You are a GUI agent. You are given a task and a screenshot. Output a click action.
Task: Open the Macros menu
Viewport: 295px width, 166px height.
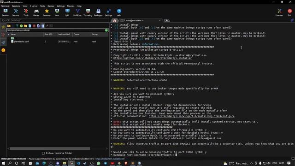(x=71, y=6)
